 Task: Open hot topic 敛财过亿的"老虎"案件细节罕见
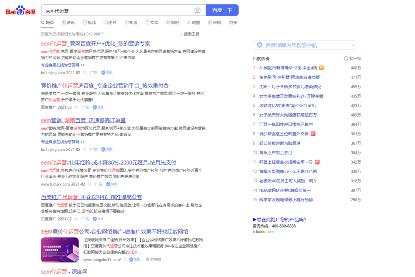point(287,106)
